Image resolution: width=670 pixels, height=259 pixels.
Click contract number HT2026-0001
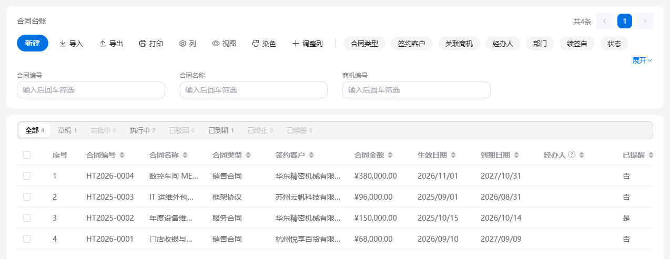[110, 239]
